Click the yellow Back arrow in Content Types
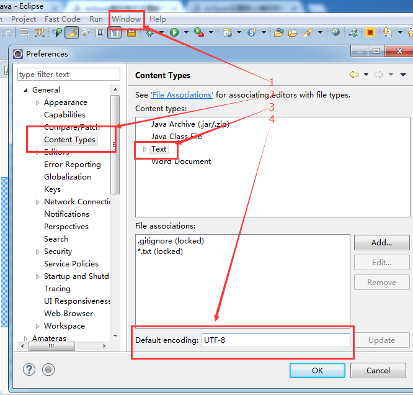This screenshot has width=413, height=395. coord(354,75)
